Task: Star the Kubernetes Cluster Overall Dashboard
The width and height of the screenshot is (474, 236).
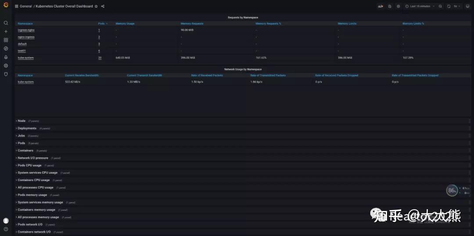Action: click(x=96, y=6)
